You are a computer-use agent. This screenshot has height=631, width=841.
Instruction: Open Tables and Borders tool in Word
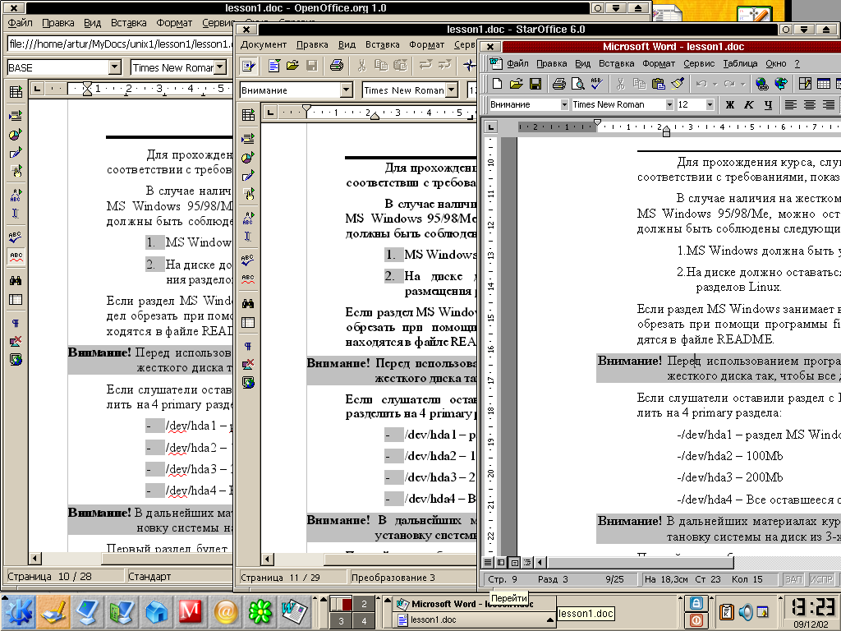click(805, 84)
